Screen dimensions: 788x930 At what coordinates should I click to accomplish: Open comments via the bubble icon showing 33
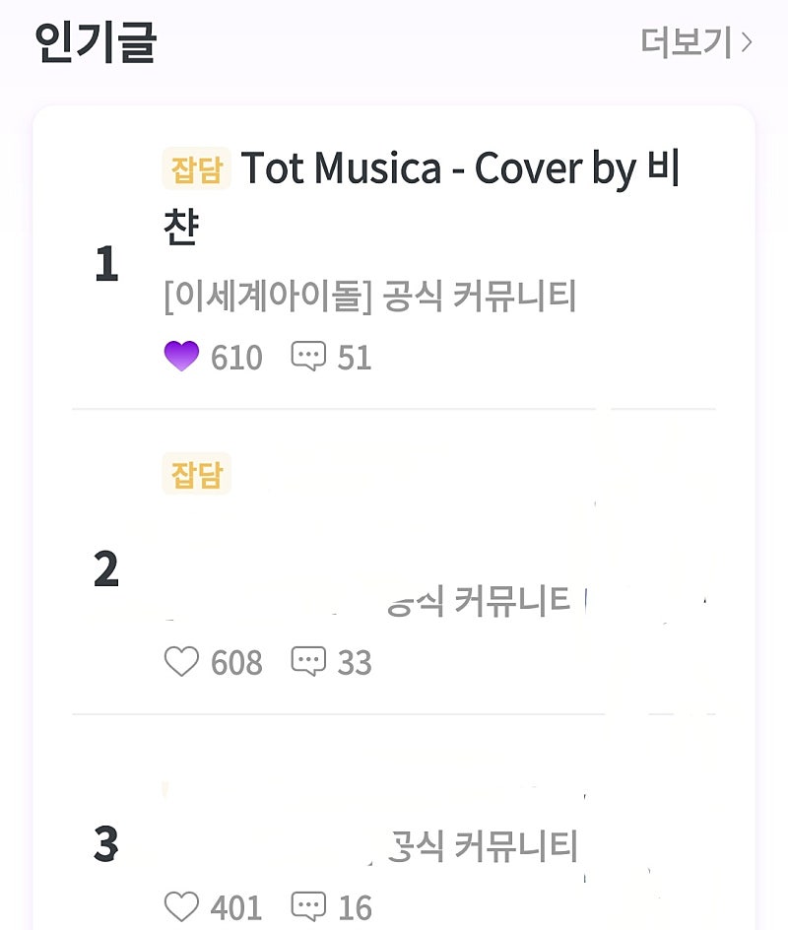click(x=308, y=662)
